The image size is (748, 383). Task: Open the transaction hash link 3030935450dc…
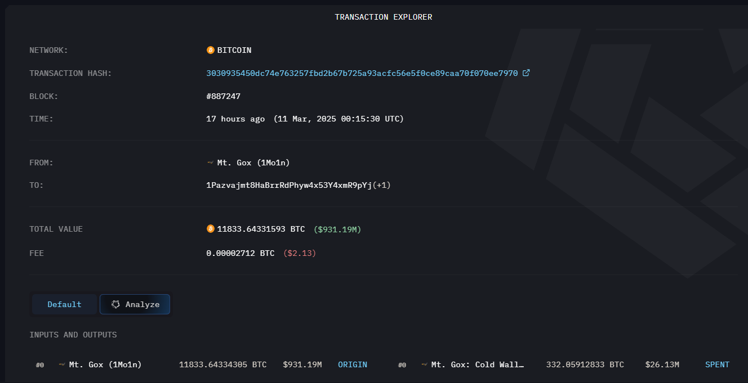pos(362,73)
